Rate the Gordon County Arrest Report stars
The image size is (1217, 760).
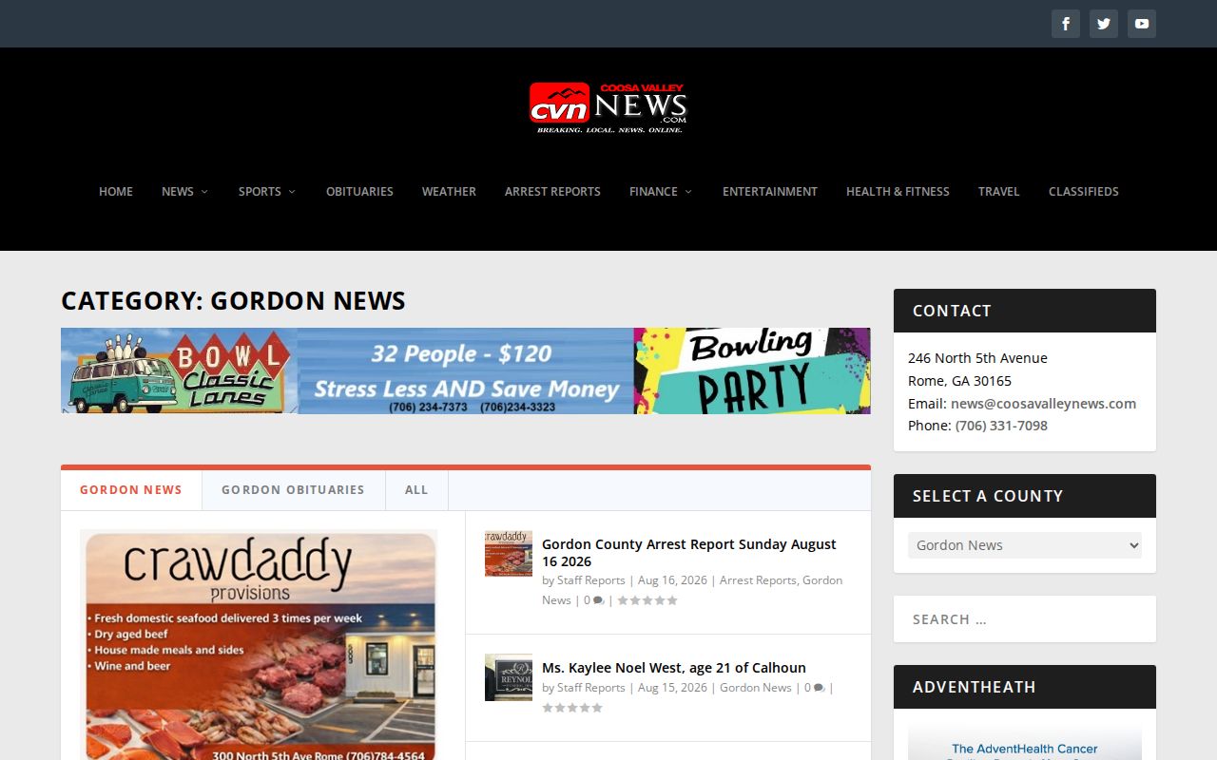pyautogui.click(x=647, y=600)
